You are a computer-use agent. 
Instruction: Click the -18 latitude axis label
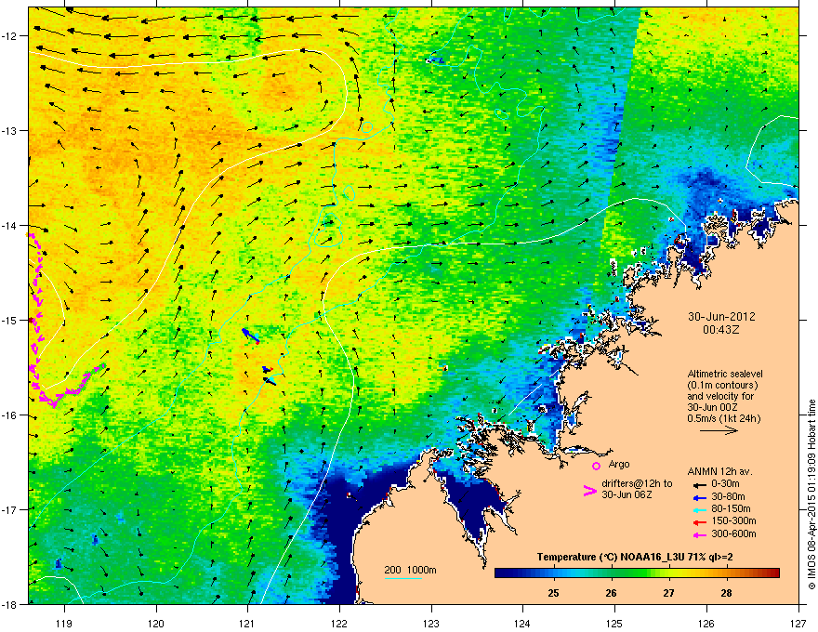tap(9, 604)
